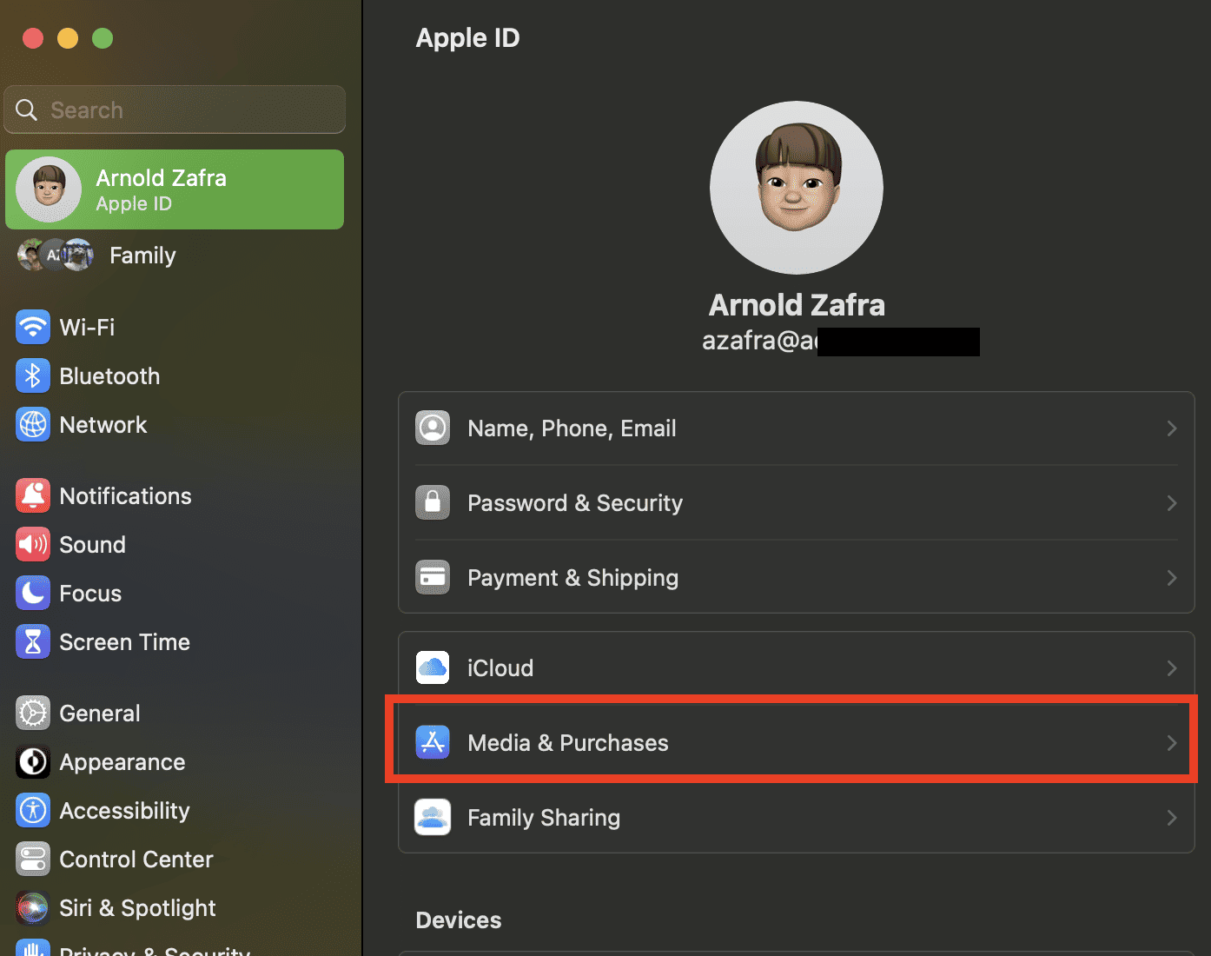Image resolution: width=1211 pixels, height=956 pixels.
Task: Click the iCloud cloud icon
Action: tap(433, 668)
